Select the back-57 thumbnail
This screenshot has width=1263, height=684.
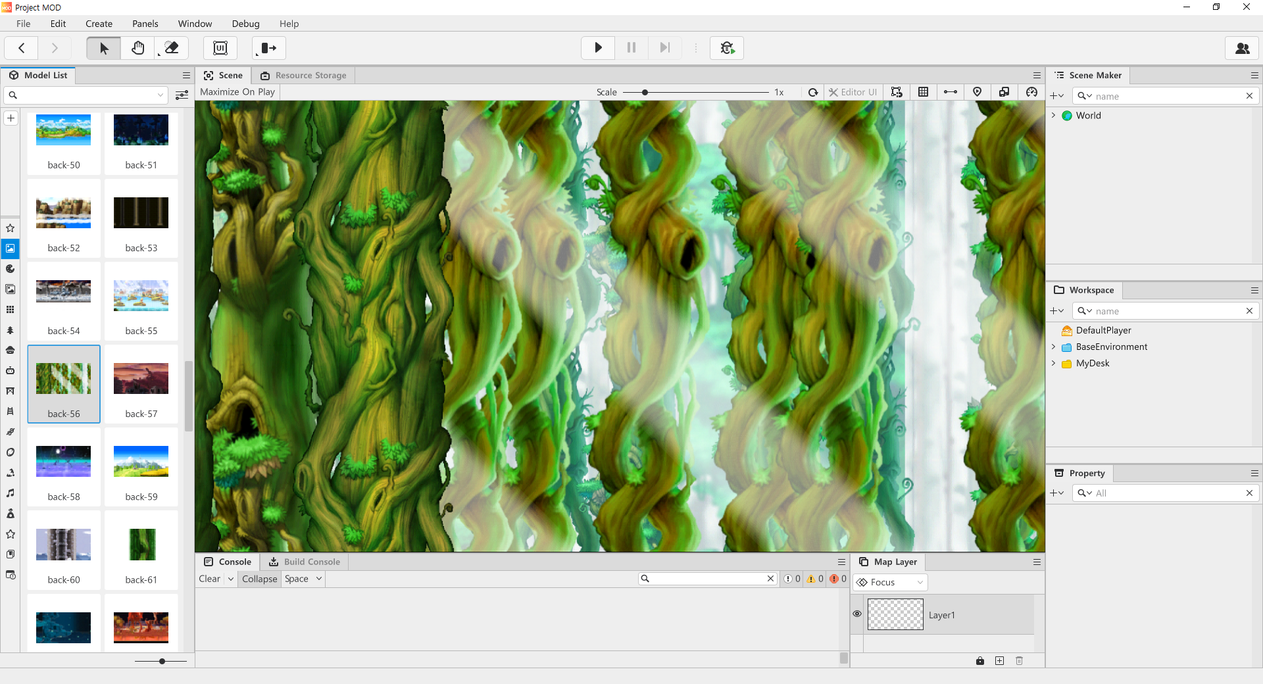point(141,383)
